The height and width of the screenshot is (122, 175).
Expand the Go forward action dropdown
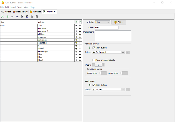pos(108,52)
